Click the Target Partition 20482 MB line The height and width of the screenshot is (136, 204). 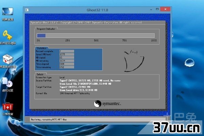pos(75,87)
